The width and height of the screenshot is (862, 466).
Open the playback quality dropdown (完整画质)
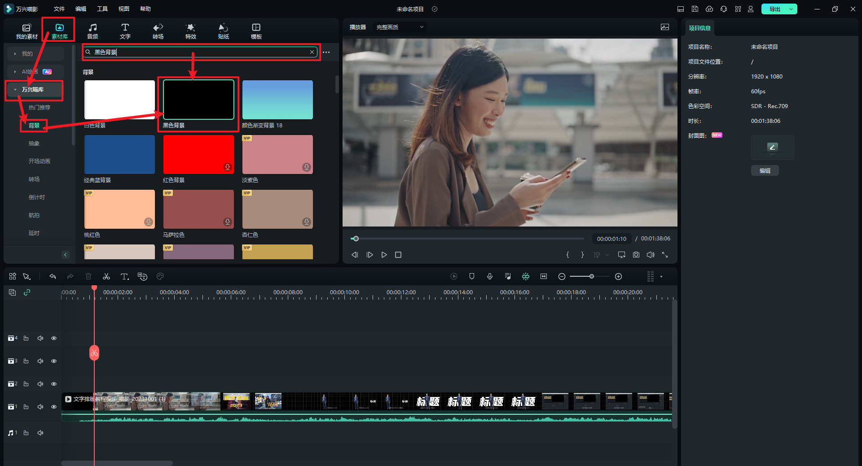pyautogui.click(x=400, y=27)
